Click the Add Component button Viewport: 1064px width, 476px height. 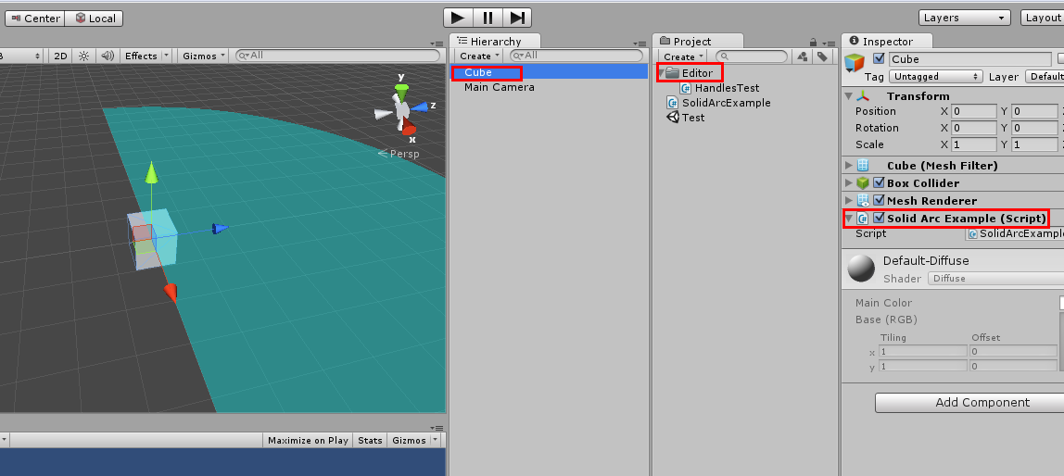click(969, 403)
